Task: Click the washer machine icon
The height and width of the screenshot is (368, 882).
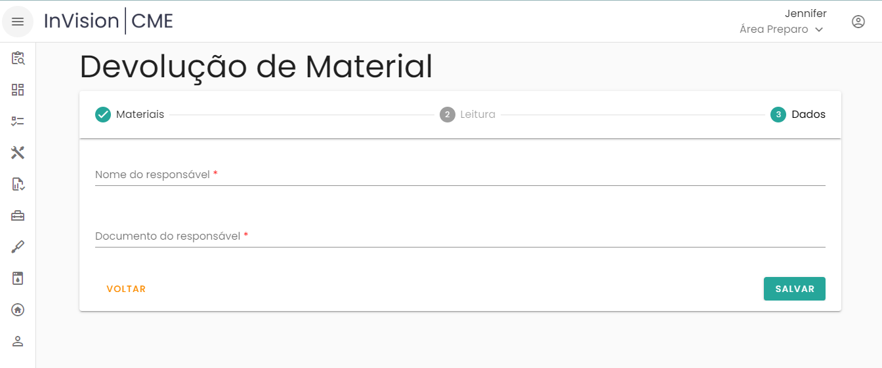Action: coord(18,278)
